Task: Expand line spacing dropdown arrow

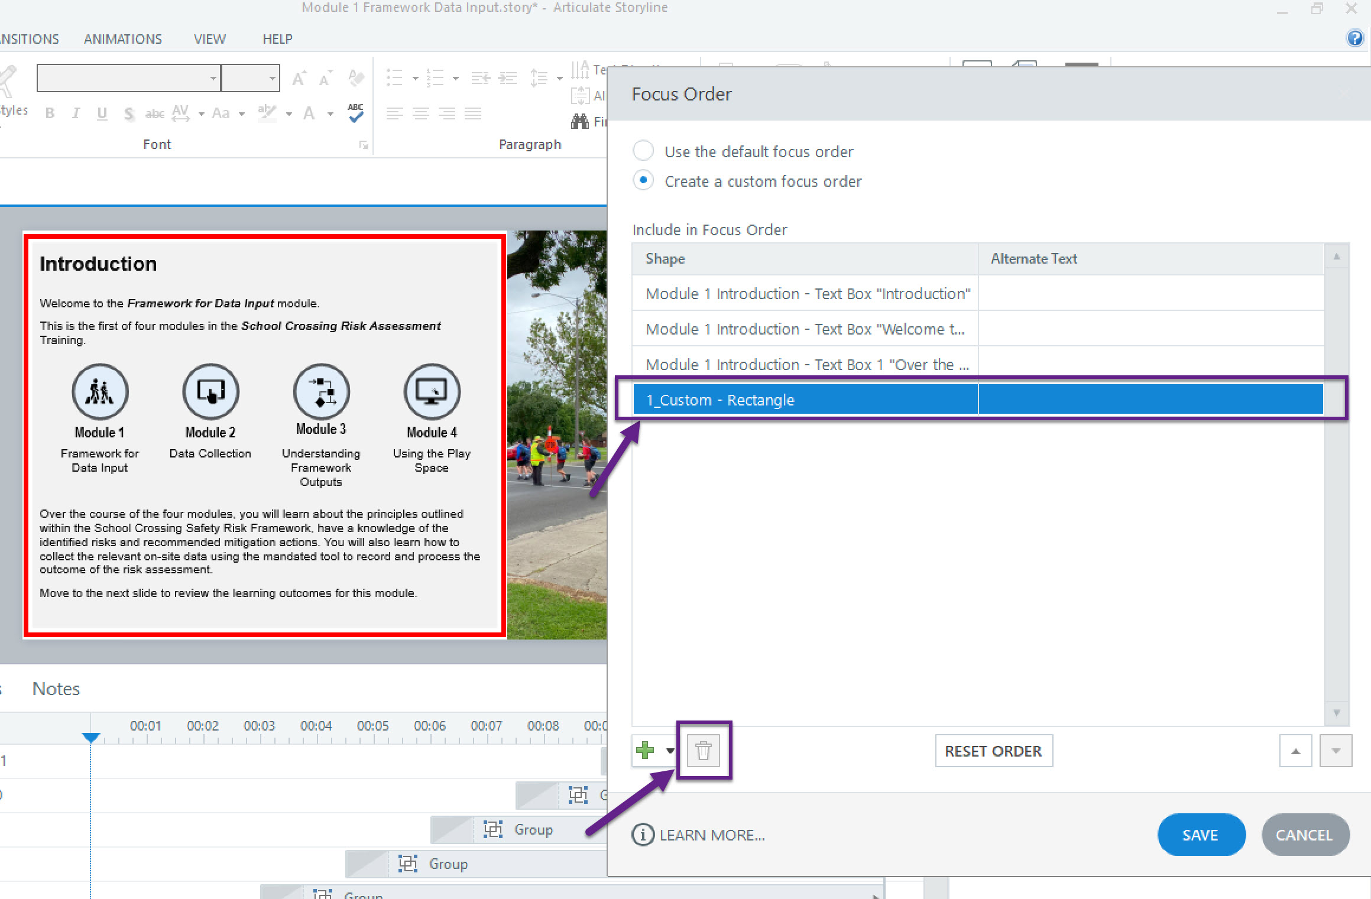Action: tap(559, 78)
